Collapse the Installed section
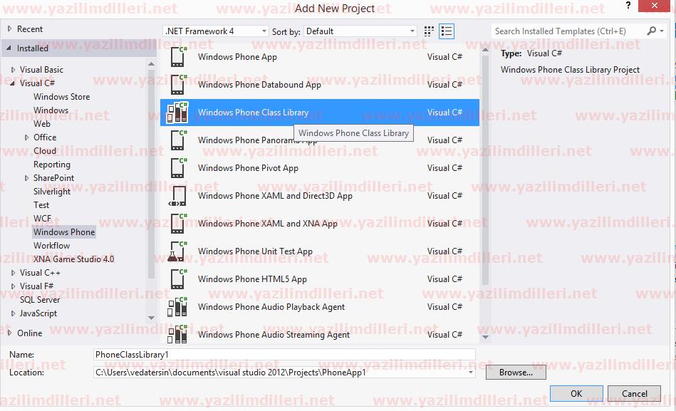The image size is (676, 411). coord(9,48)
